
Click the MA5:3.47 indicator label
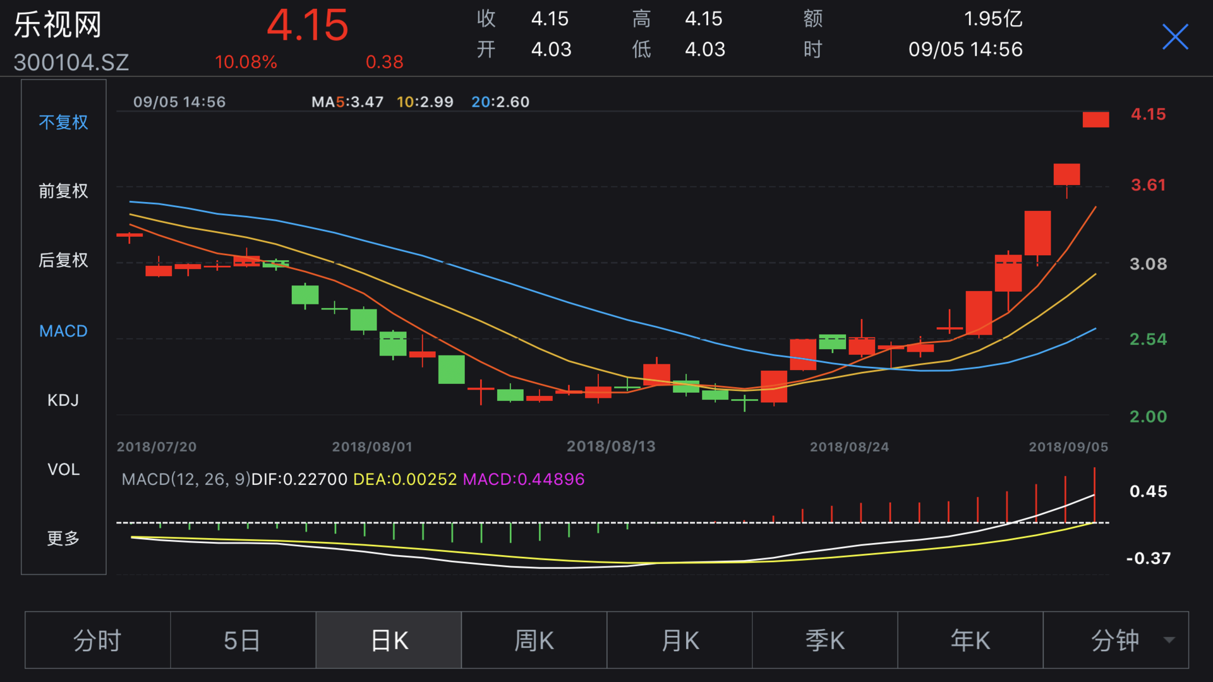coord(347,102)
